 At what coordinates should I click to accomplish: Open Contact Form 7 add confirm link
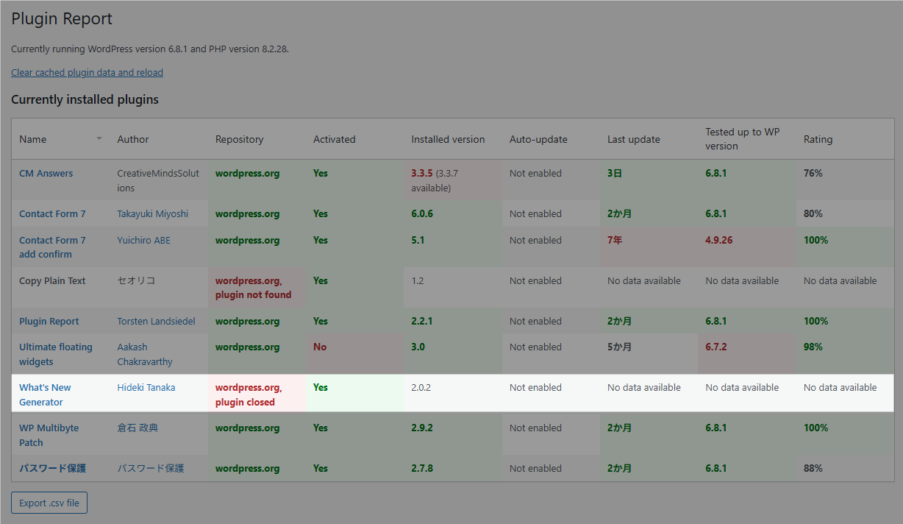(x=52, y=247)
